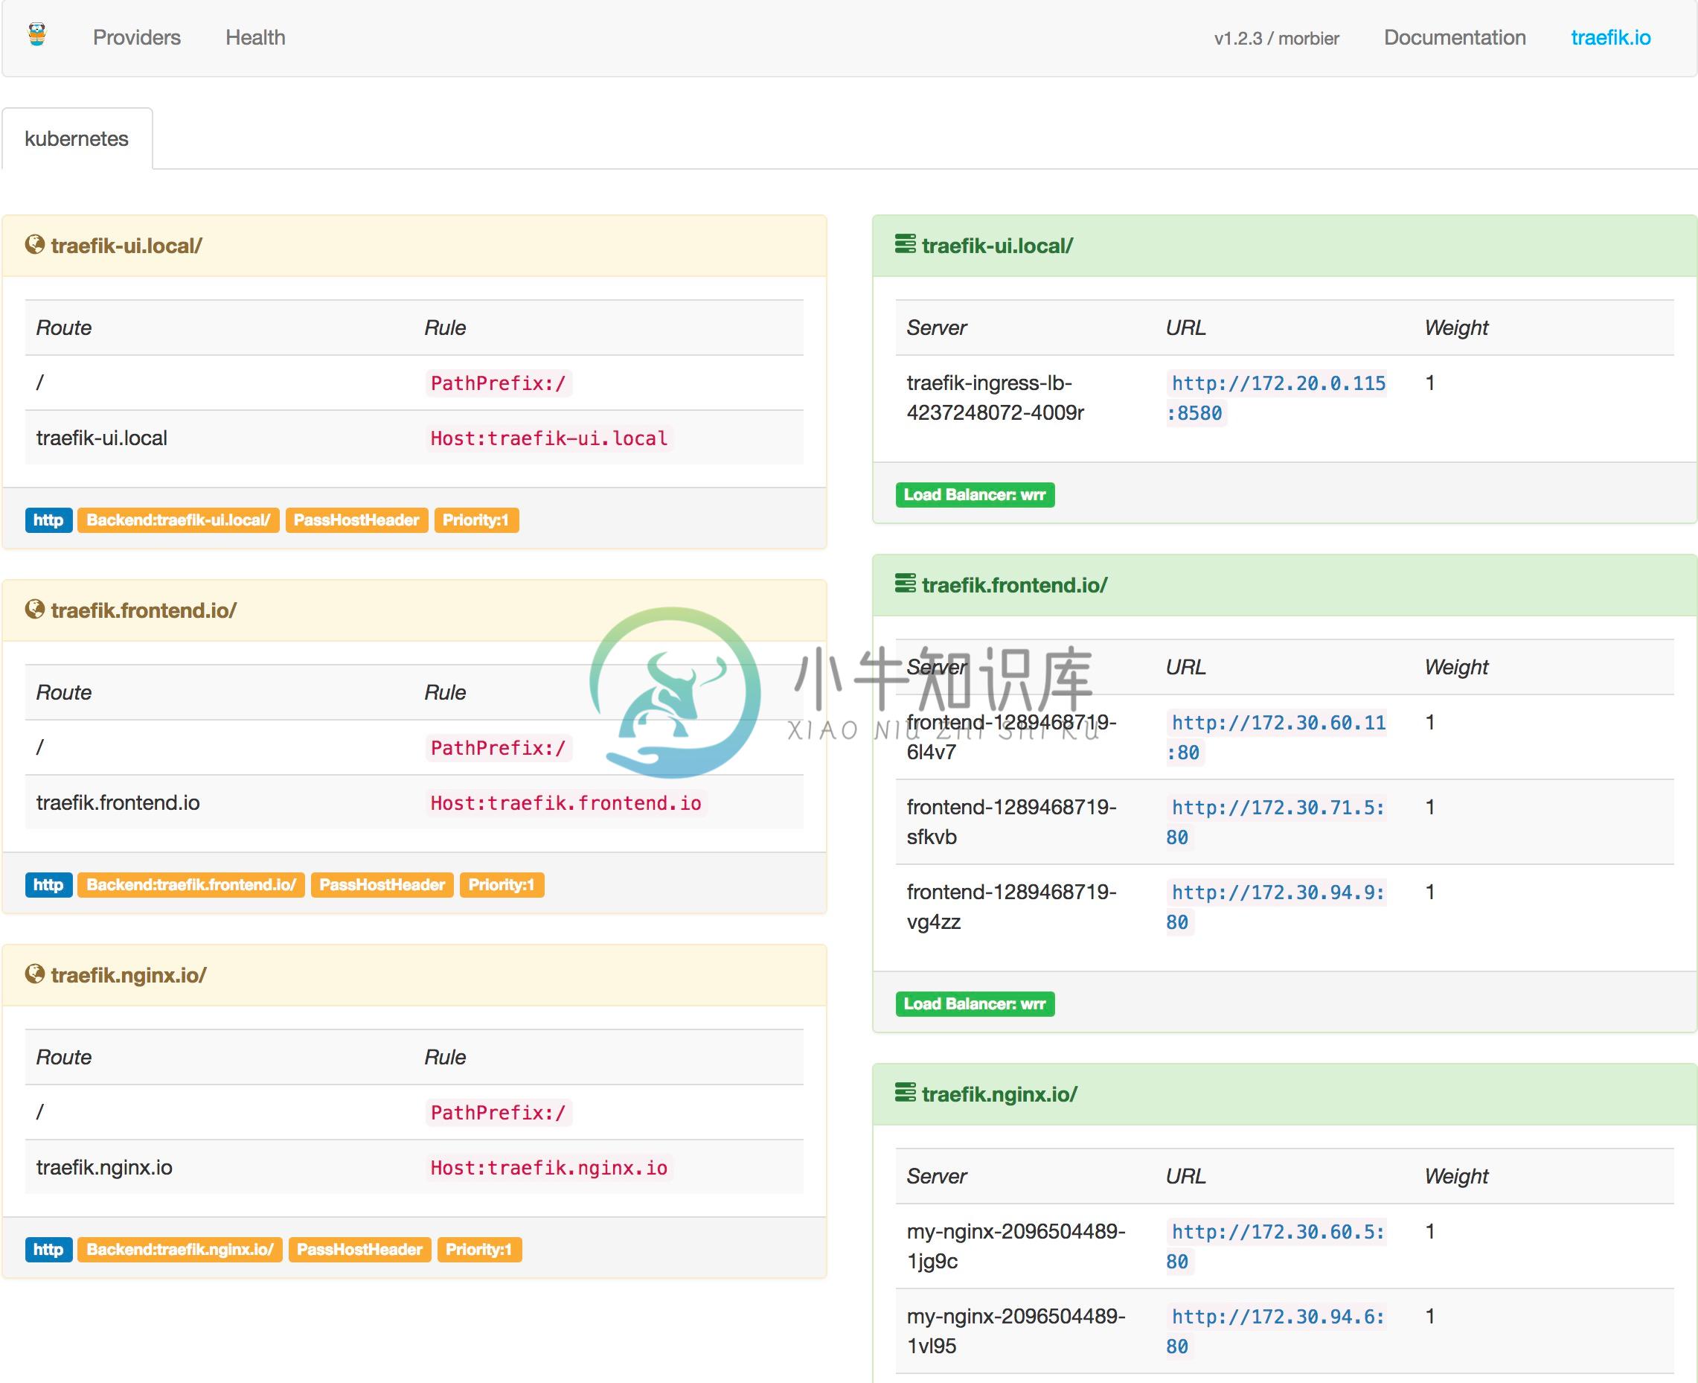Click PassHostHeader badge in traefik.nginx.io frontend
Viewport: 1698px width, 1383px height.
pyautogui.click(x=360, y=1249)
